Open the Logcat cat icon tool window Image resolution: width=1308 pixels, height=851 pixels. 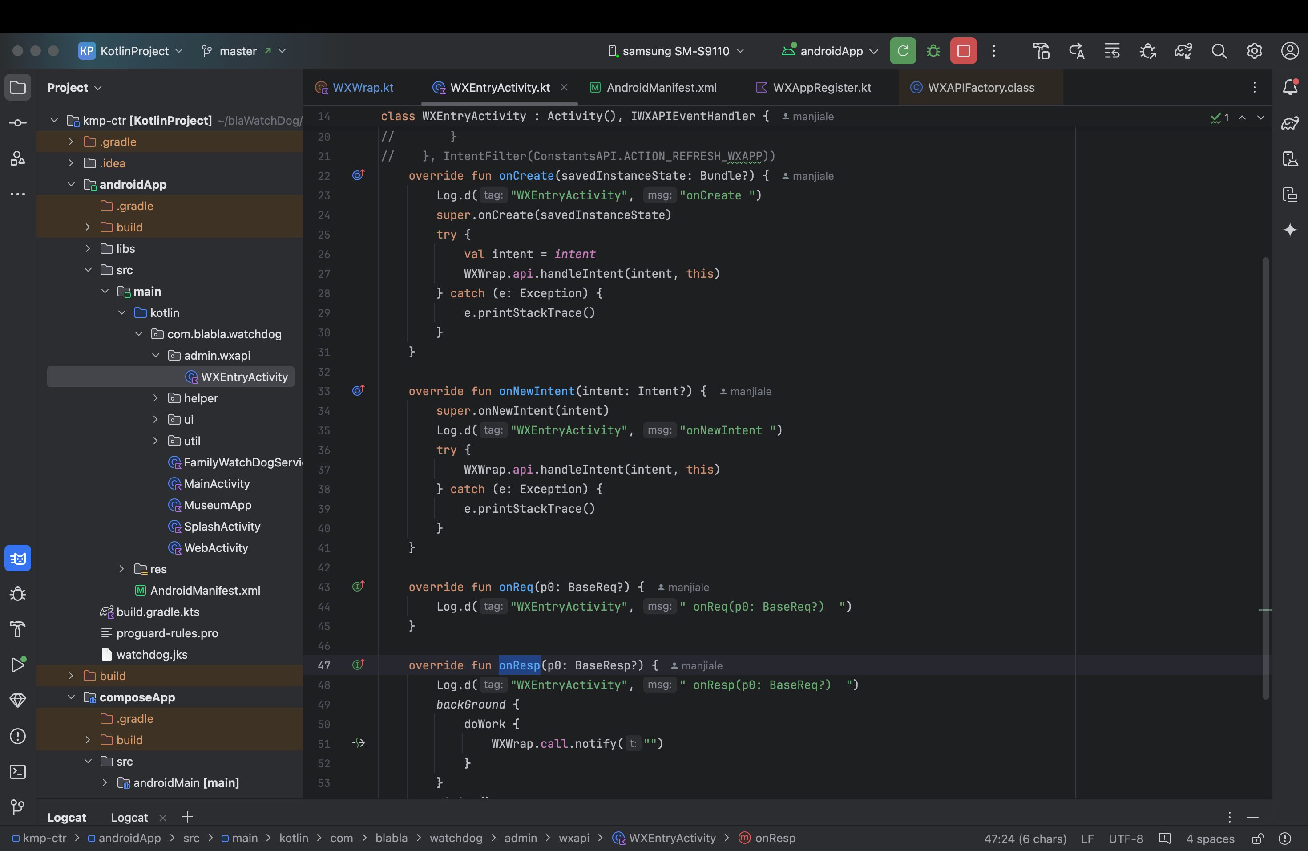click(18, 559)
